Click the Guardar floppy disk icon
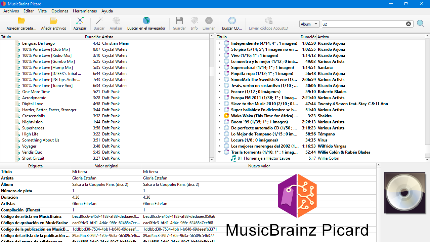Screen dimensions: 430x242 179,21
